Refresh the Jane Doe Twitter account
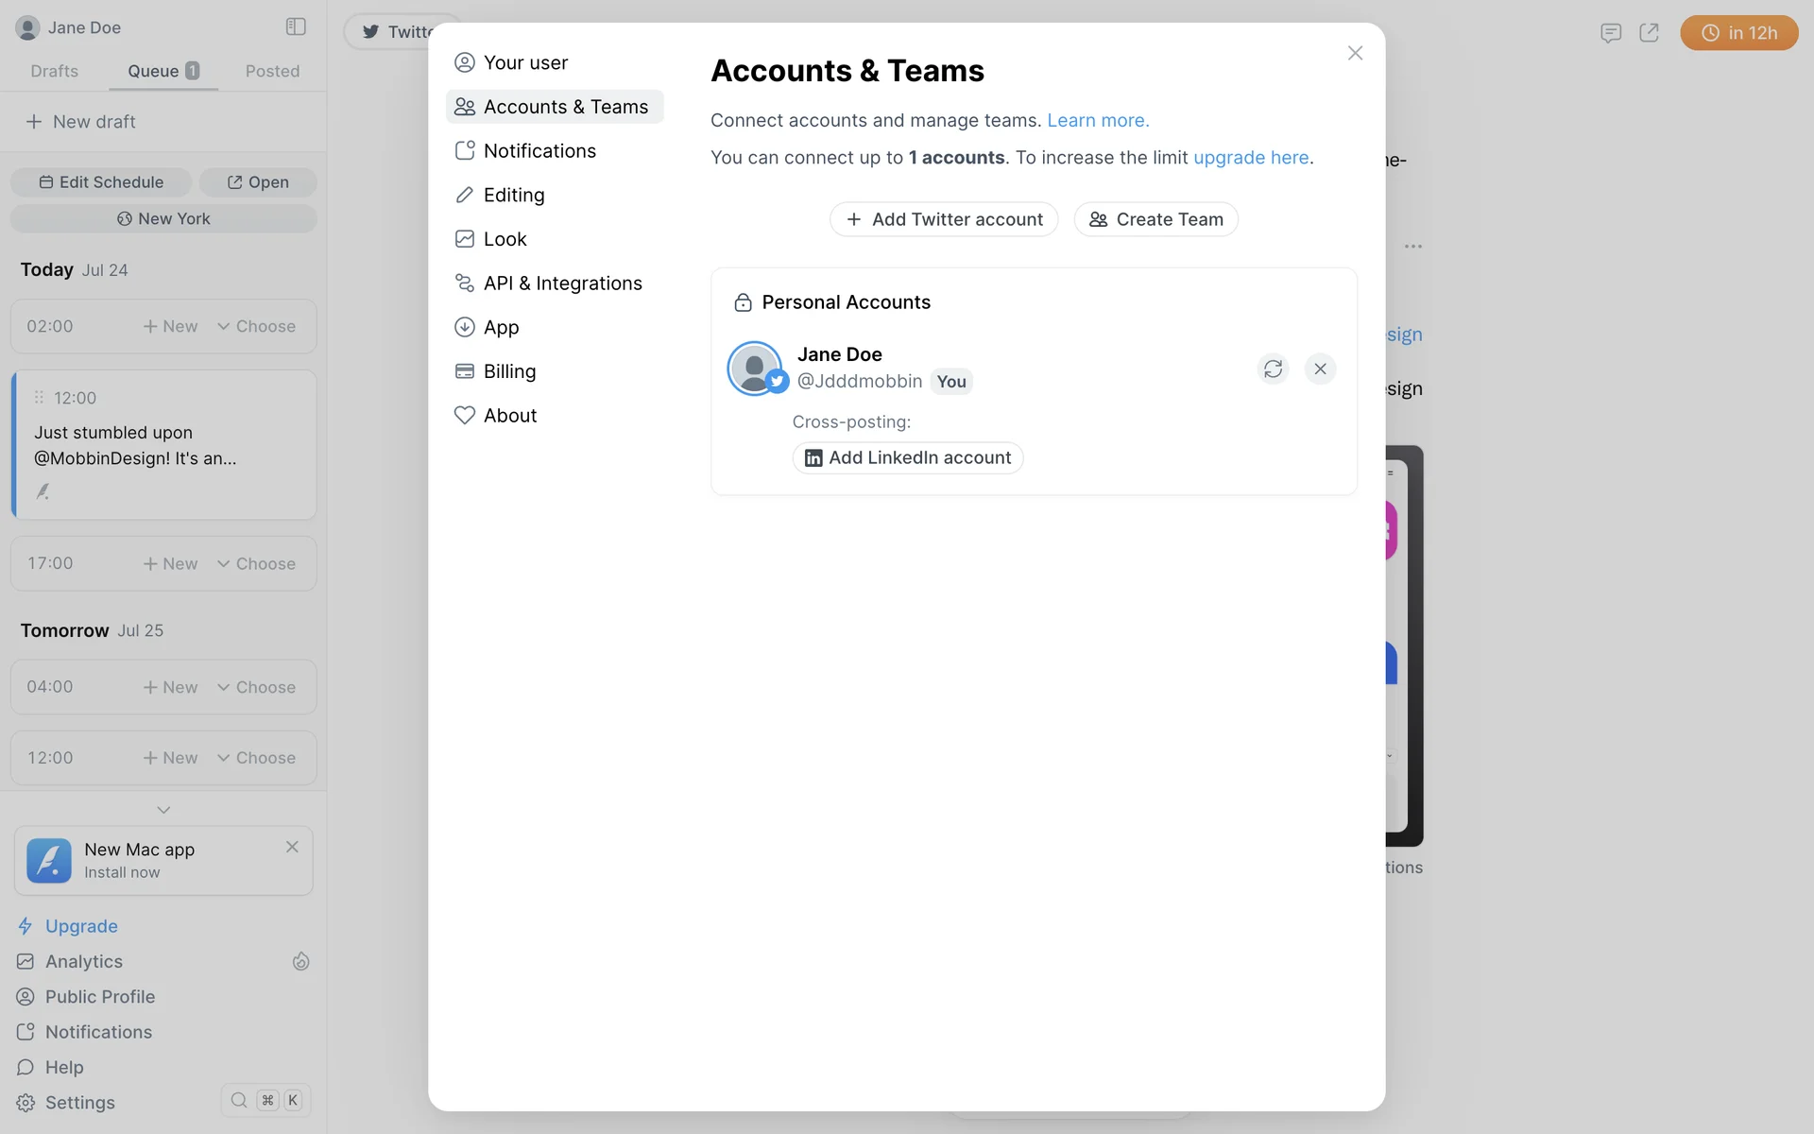1814x1134 pixels. tap(1273, 369)
